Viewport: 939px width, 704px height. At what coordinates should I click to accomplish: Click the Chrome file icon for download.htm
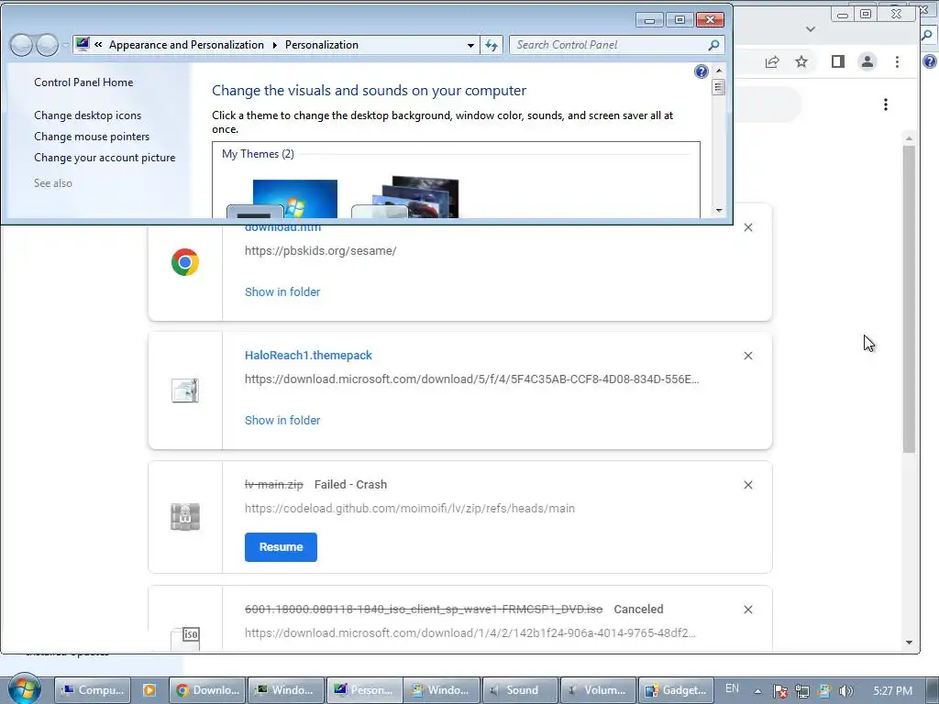[185, 262]
